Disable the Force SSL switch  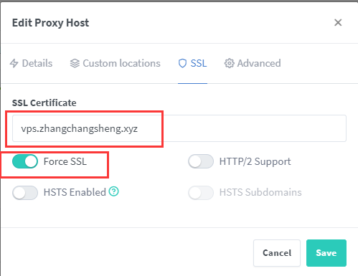click(x=25, y=161)
